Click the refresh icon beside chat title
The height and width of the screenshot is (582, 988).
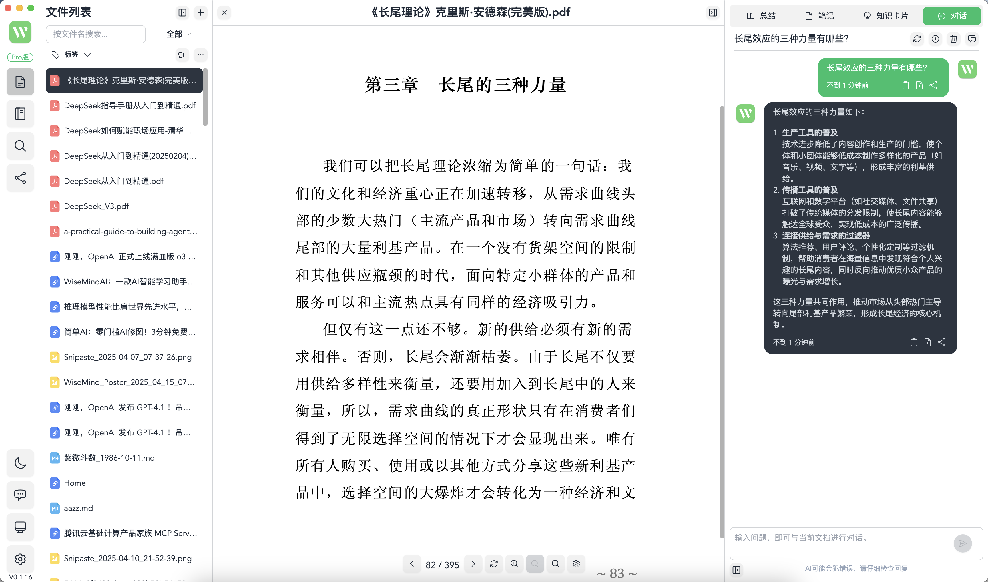tap(917, 39)
